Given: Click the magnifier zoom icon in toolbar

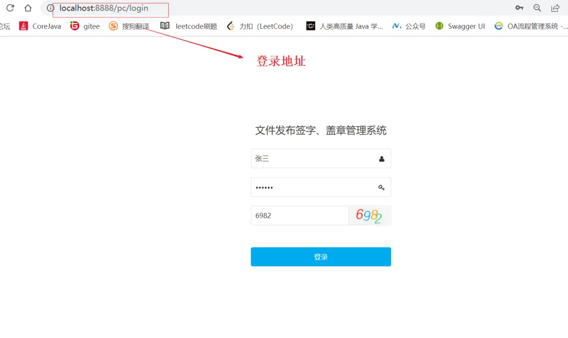Looking at the screenshot, I should pyautogui.click(x=537, y=8).
